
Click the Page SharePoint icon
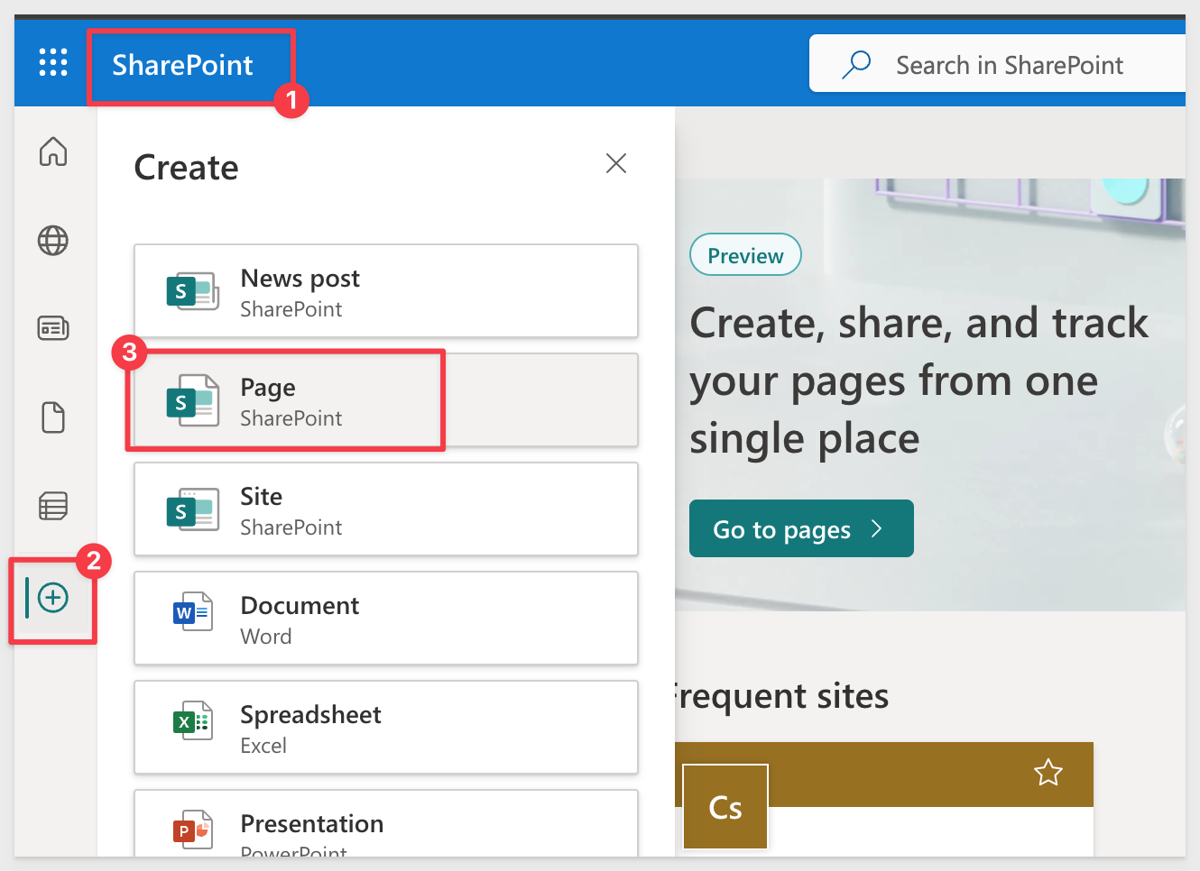pyautogui.click(x=193, y=400)
